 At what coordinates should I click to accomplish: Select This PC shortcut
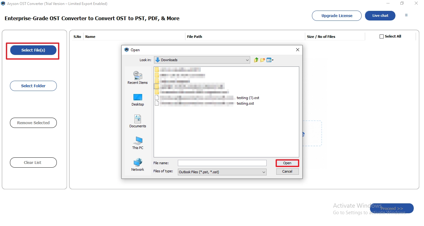coord(138,143)
